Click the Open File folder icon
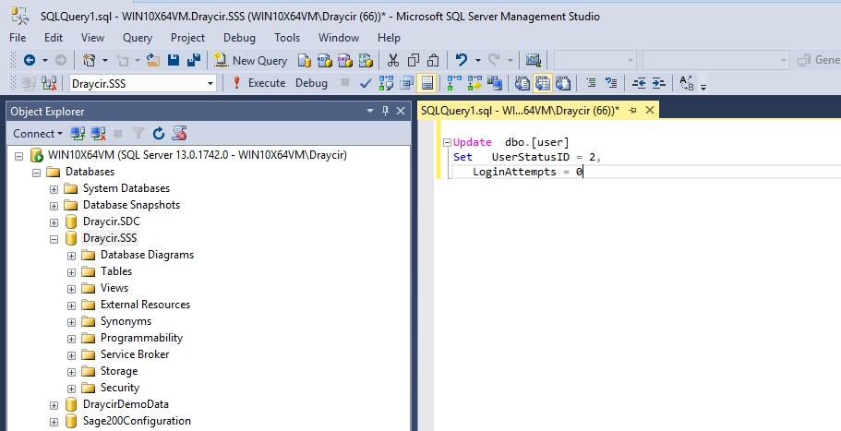Screen dimensions: 841x431 tap(153, 61)
